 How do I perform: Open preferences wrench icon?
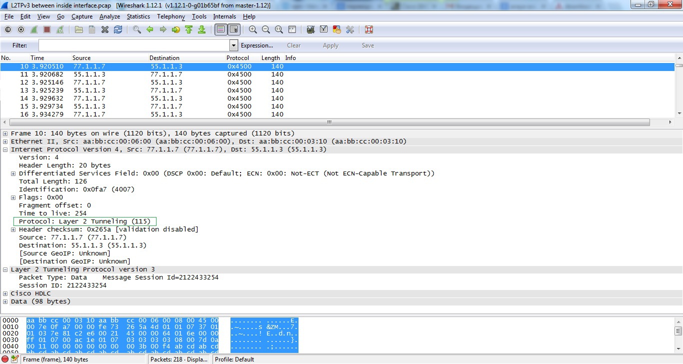coord(350,29)
